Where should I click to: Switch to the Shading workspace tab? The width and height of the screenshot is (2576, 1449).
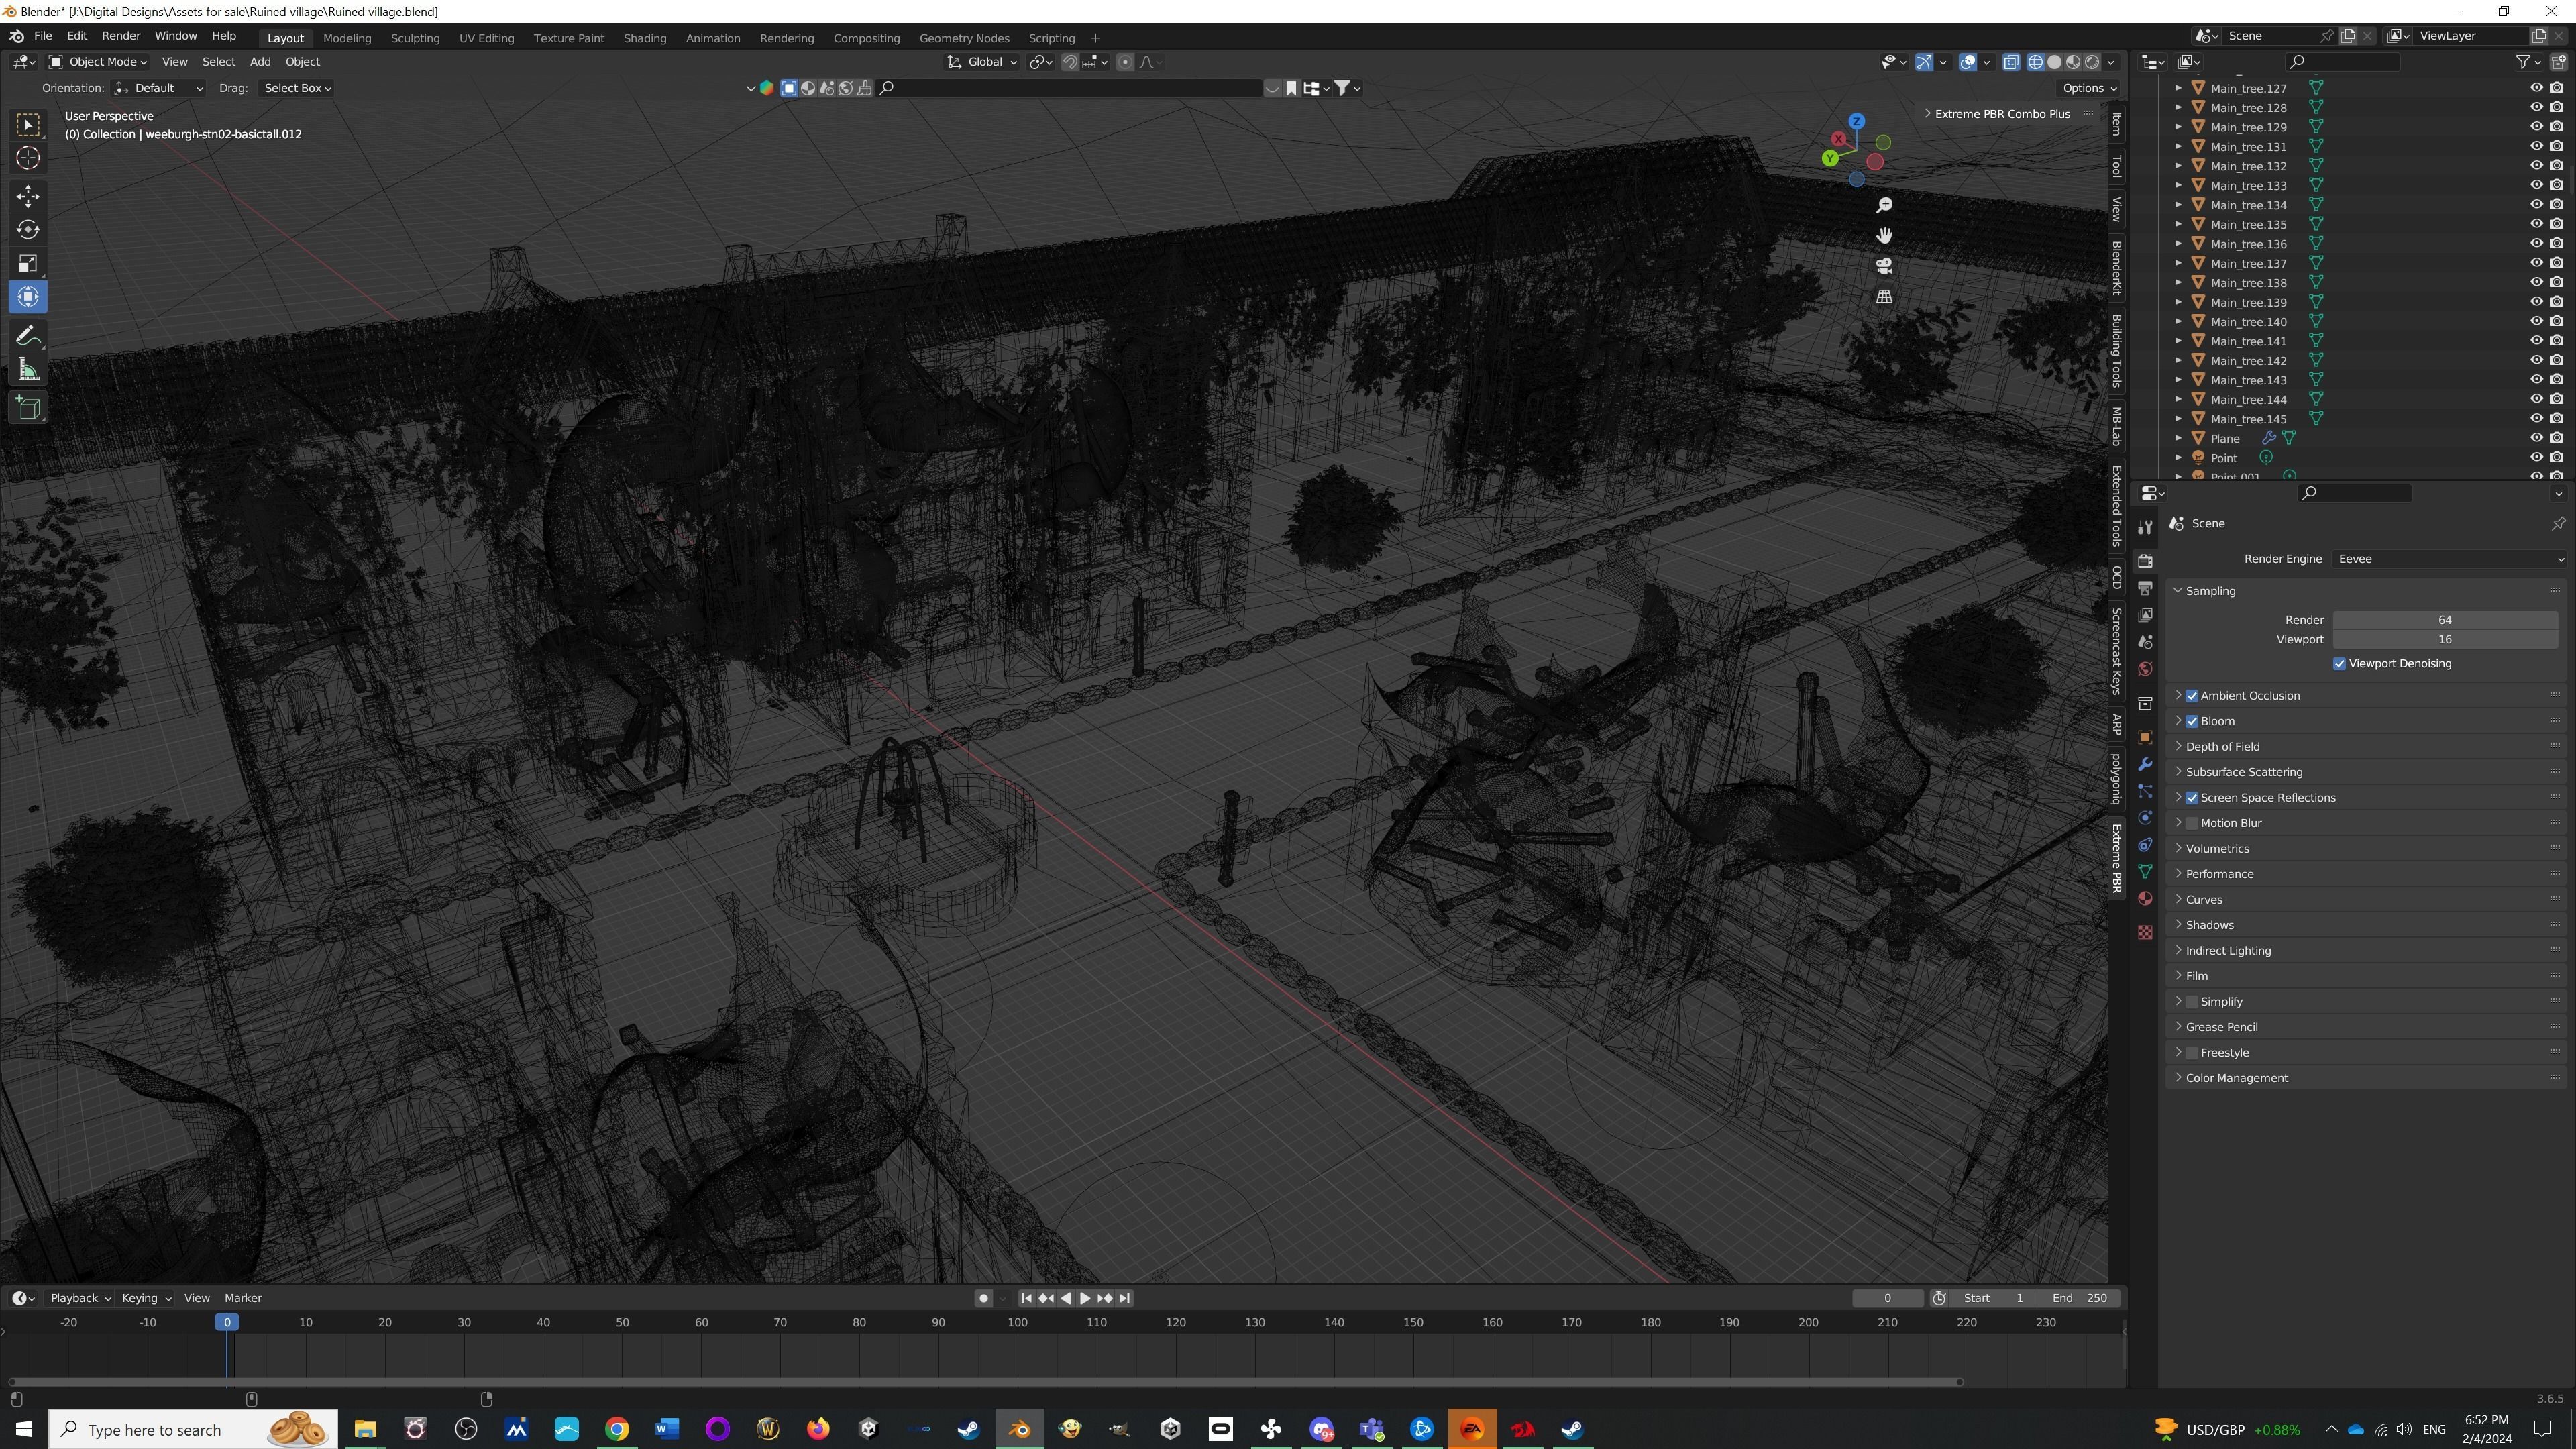tap(645, 38)
